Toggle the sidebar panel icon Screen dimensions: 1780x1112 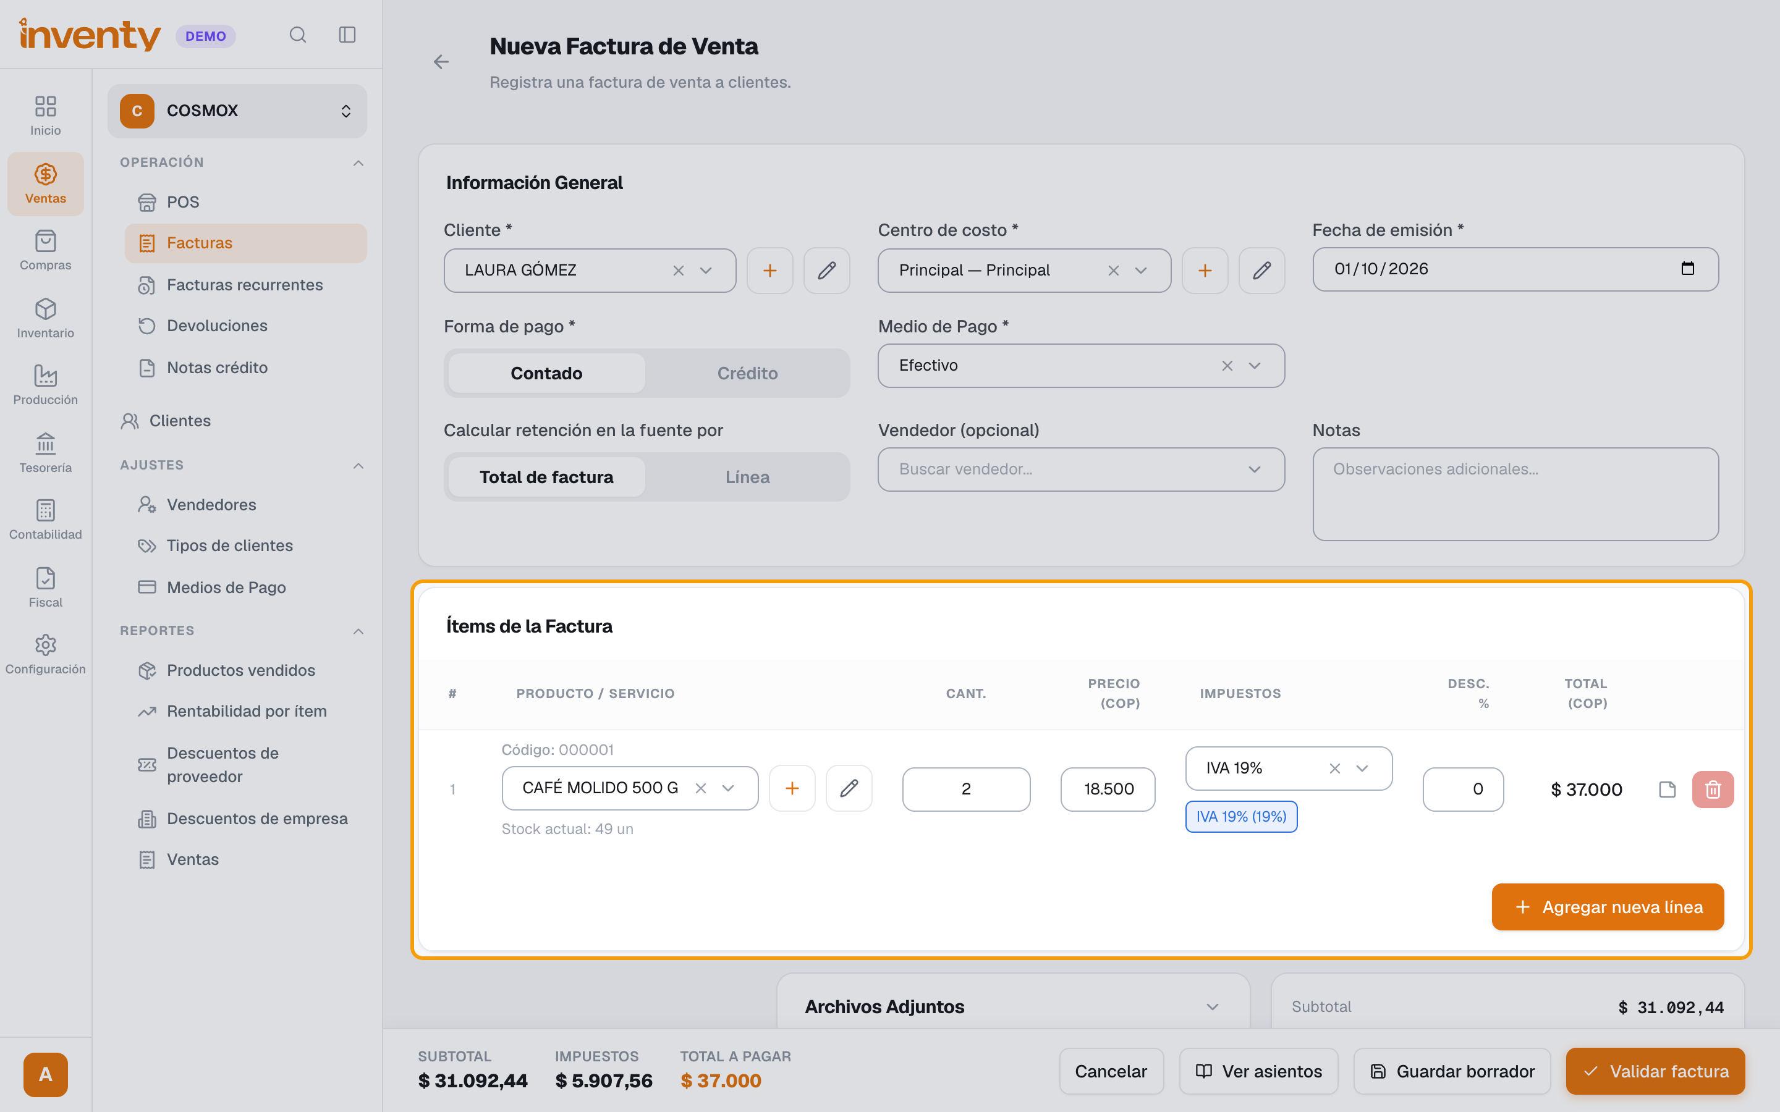(x=347, y=35)
